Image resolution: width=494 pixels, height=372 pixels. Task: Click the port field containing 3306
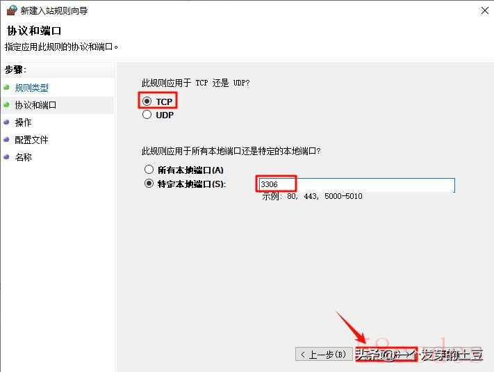coord(356,184)
